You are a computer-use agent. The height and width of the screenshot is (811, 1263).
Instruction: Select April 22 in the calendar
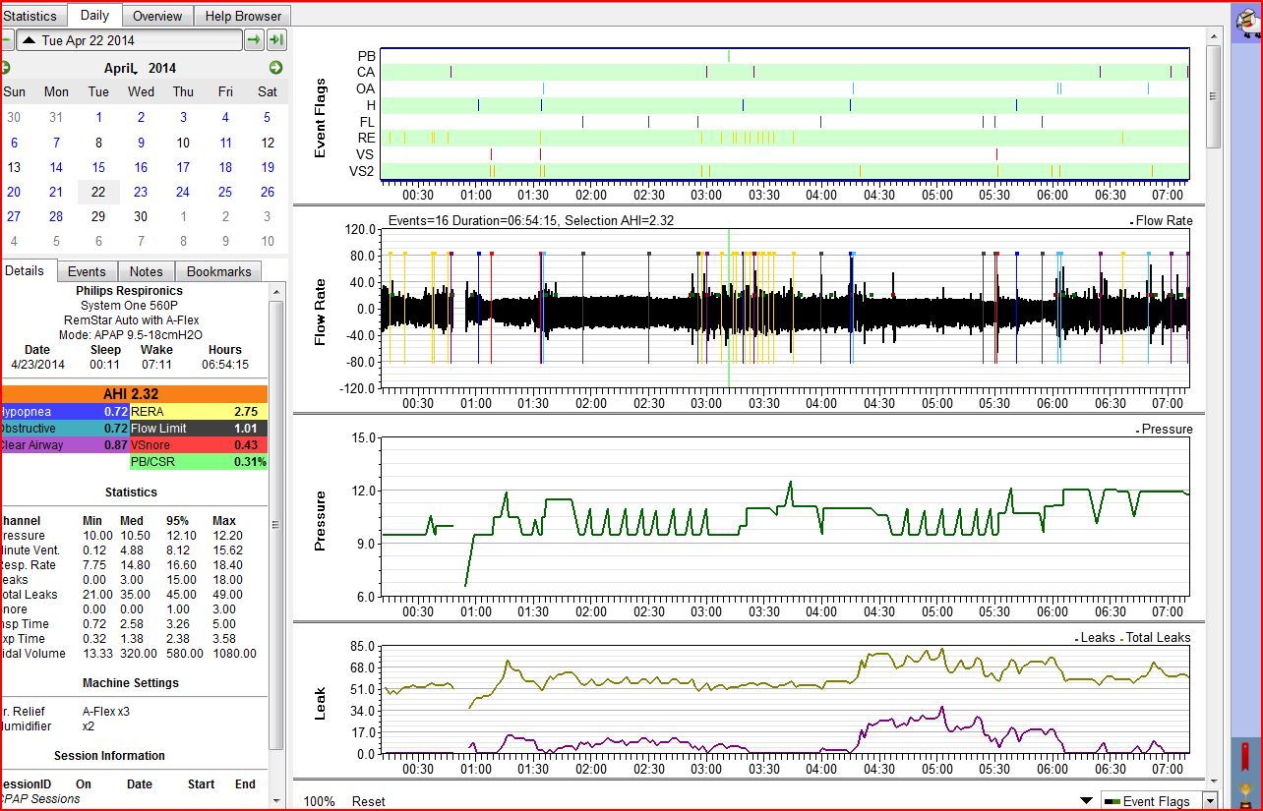[x=98, y=192]
